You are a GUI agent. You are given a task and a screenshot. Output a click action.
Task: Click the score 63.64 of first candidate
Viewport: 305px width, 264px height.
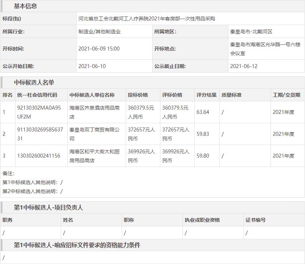tap(203, 112)
